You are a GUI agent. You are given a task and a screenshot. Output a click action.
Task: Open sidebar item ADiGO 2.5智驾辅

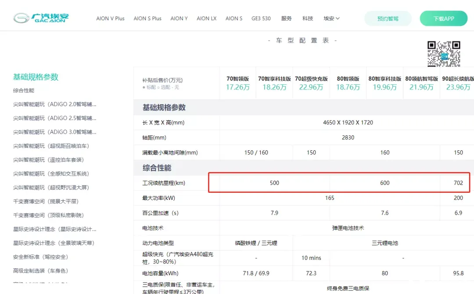pyautogui.click(x=55, y=118)
